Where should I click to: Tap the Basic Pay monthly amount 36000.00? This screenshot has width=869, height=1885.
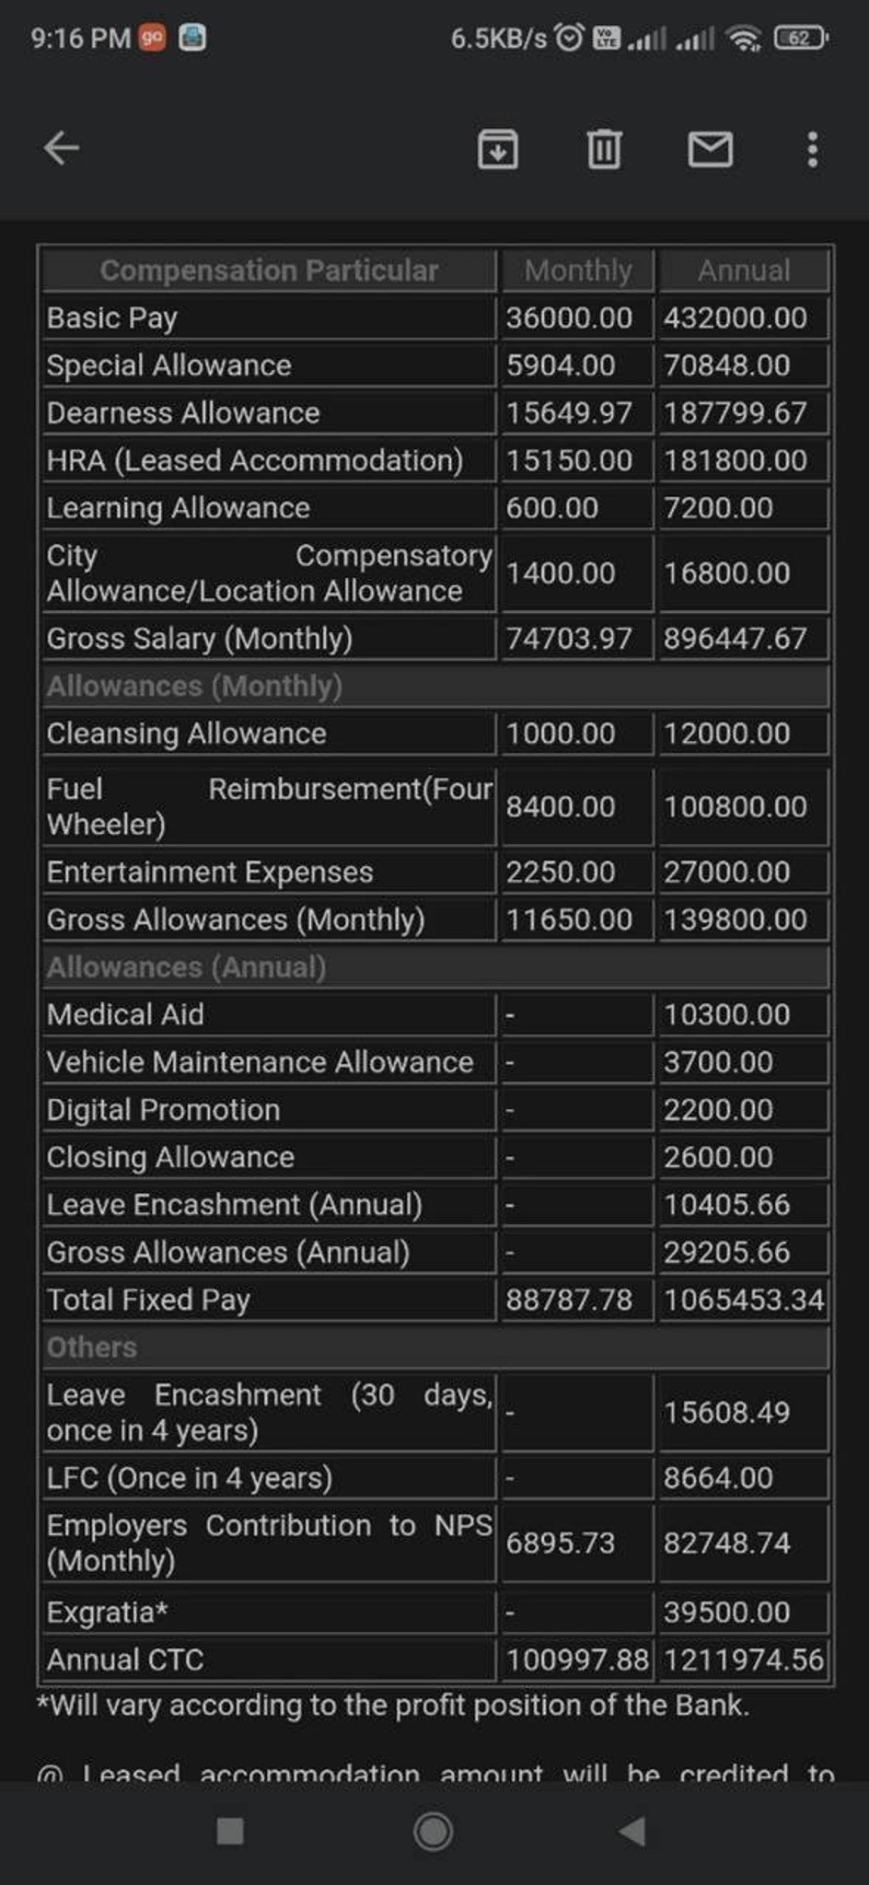pyautogui.click(x=569, y=318)
